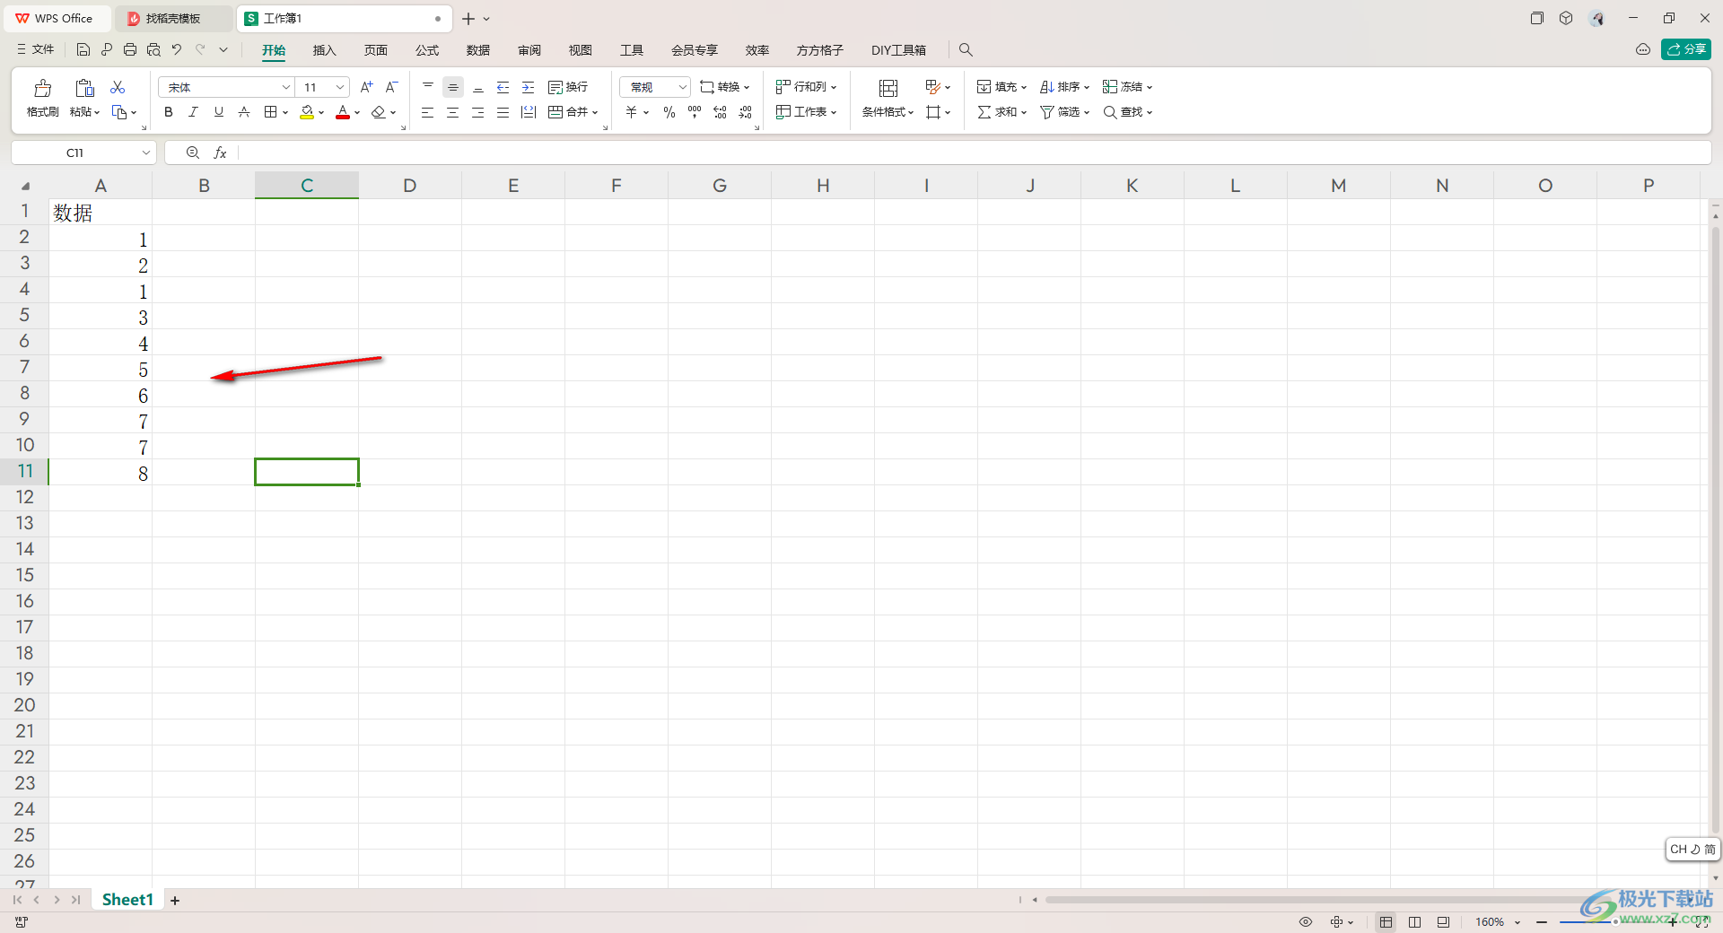Open the font size dropdown
This screenshot has height=933, width=1723.
340,87
